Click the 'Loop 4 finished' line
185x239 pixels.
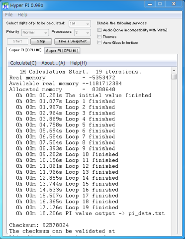[x=66, y=119]
